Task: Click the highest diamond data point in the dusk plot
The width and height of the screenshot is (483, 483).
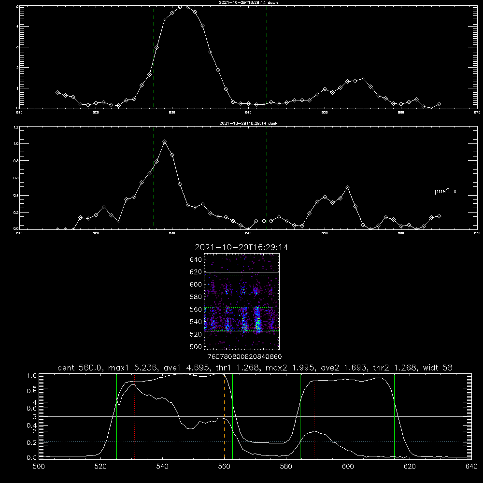Action: (165, 142)
